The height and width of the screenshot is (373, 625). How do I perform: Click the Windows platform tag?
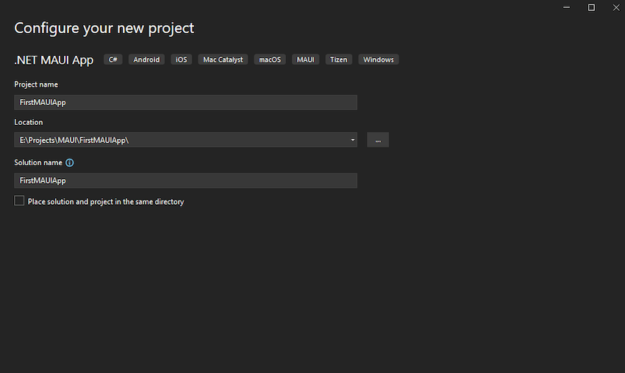click(x=378, y=60)
